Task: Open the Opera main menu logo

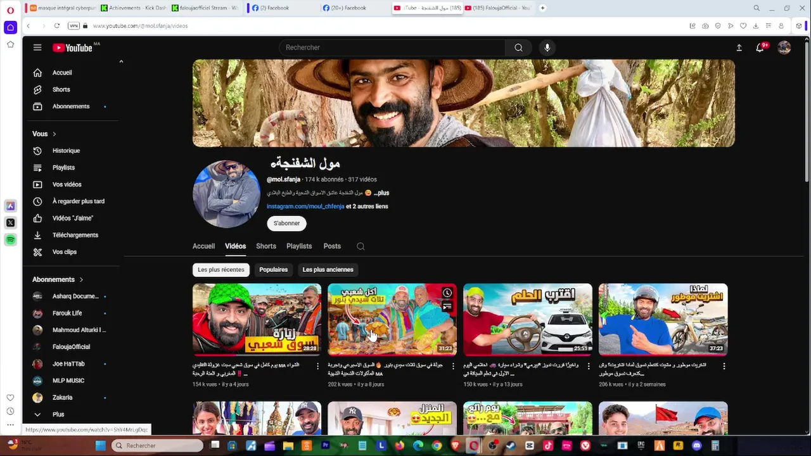Action: [10, 10]
